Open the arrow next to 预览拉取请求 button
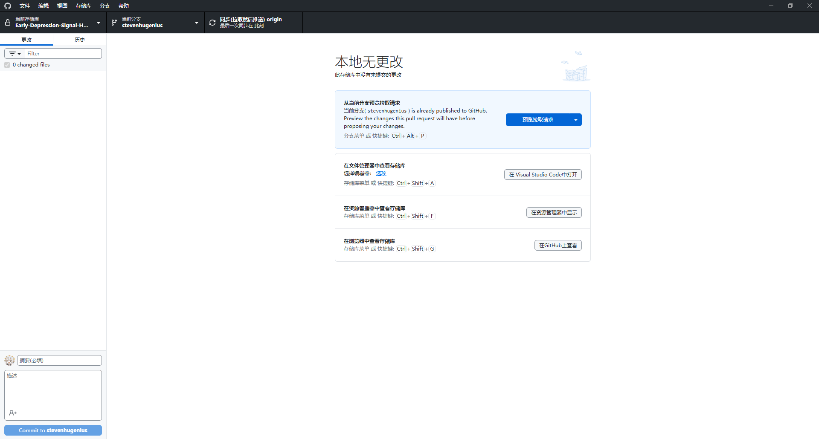Image resolution: width=819 pixels, height=439 pixels. 576,120
